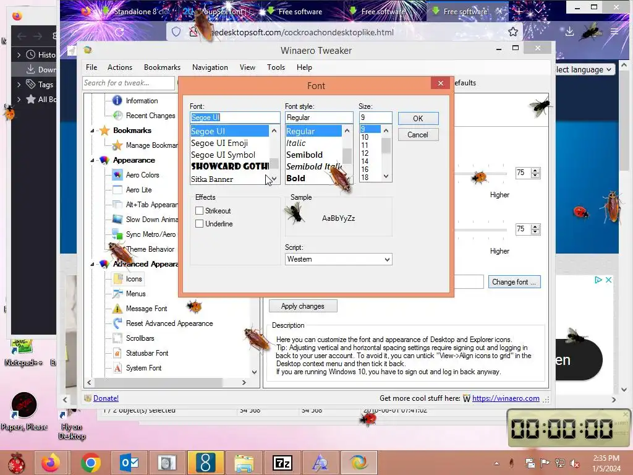Click the Message Font warning icon
633x475 pixels.
coord(117,309)
